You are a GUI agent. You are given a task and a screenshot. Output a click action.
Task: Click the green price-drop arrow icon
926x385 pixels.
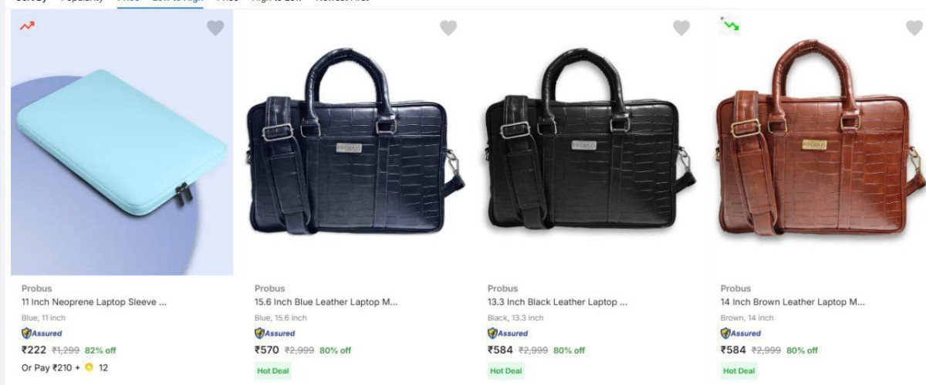pyautogui.click(x=730, y=25)
